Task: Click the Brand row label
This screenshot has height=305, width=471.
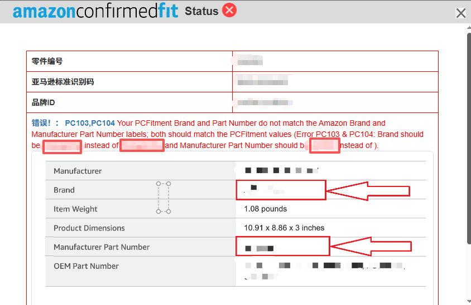Action: tap(64, 190)
